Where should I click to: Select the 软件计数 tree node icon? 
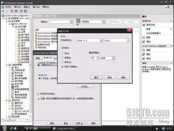(x=13, y=84)
